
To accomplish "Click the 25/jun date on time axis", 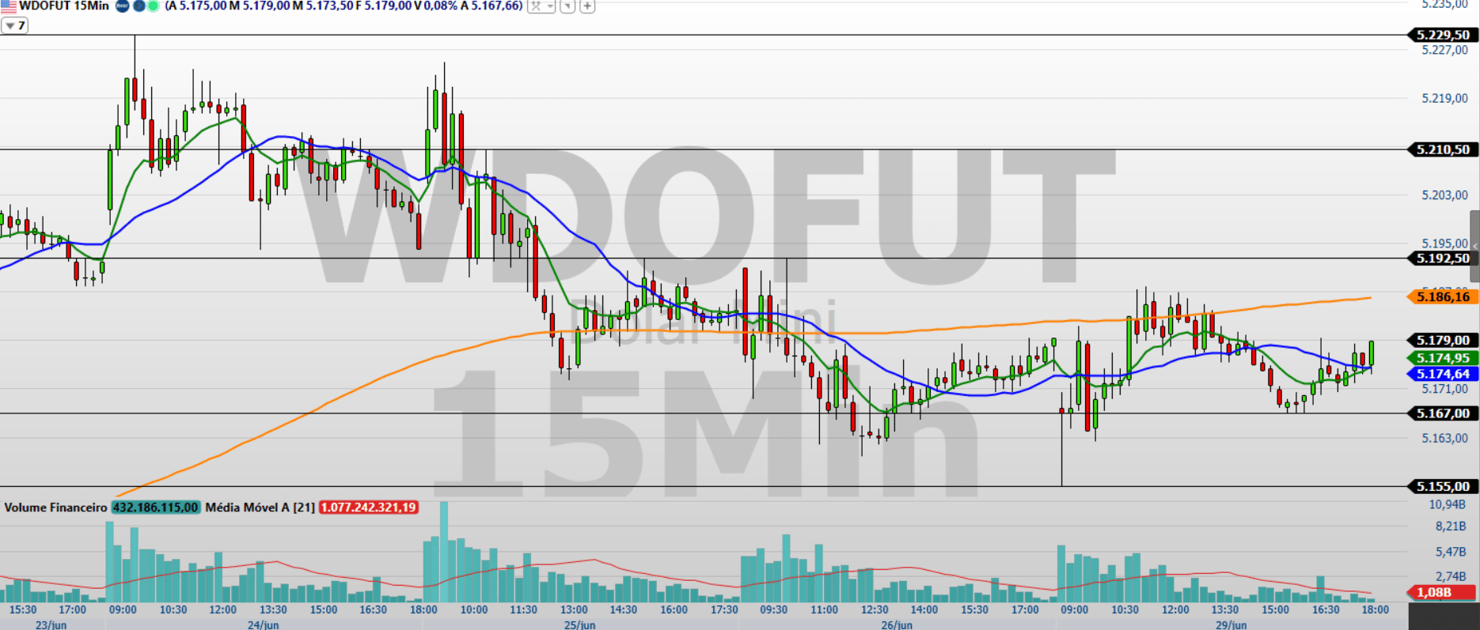I will click(579, 624).
